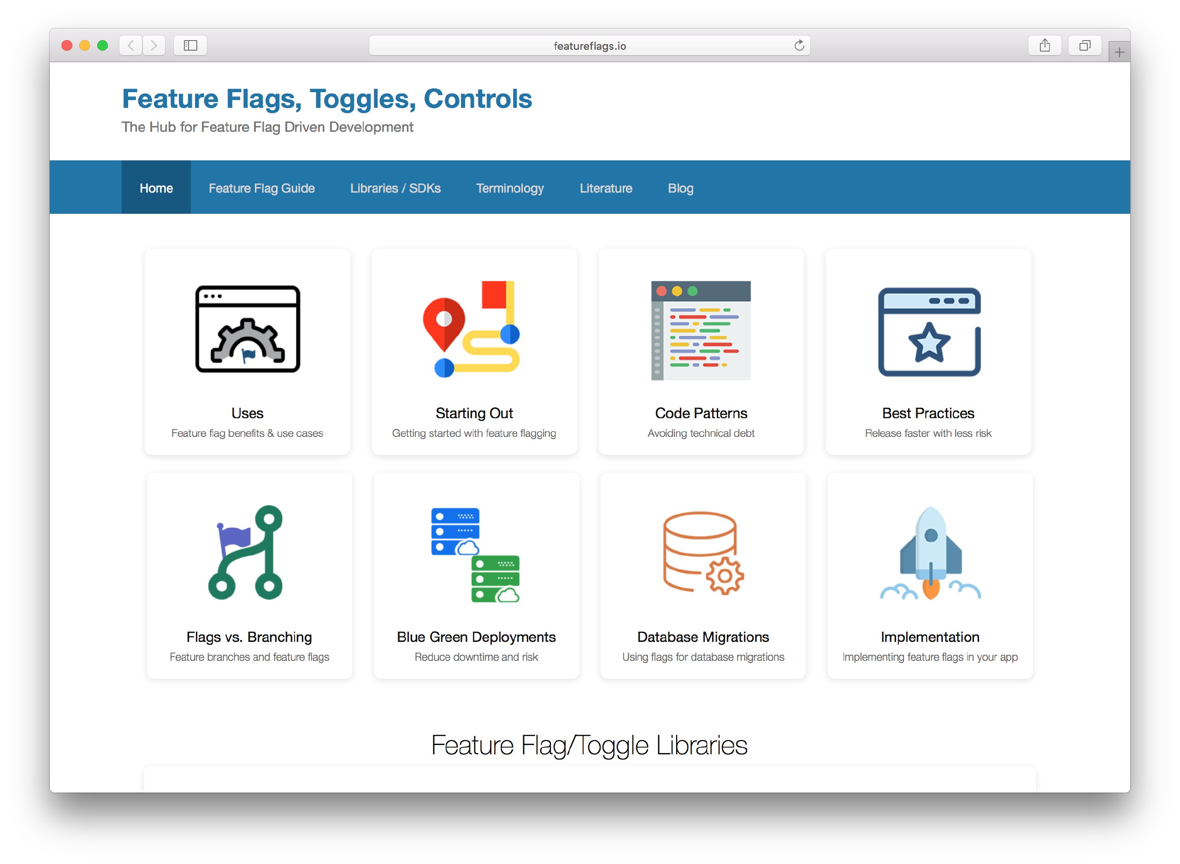Show all tabs overview button
Image resolution: width=1180 pixels, height=864 pixels.
[x=1085, y=46]
